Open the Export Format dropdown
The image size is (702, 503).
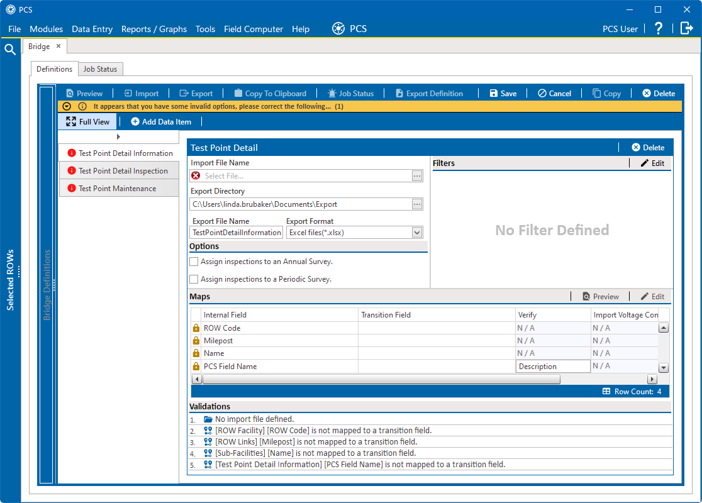click(417, 232)
